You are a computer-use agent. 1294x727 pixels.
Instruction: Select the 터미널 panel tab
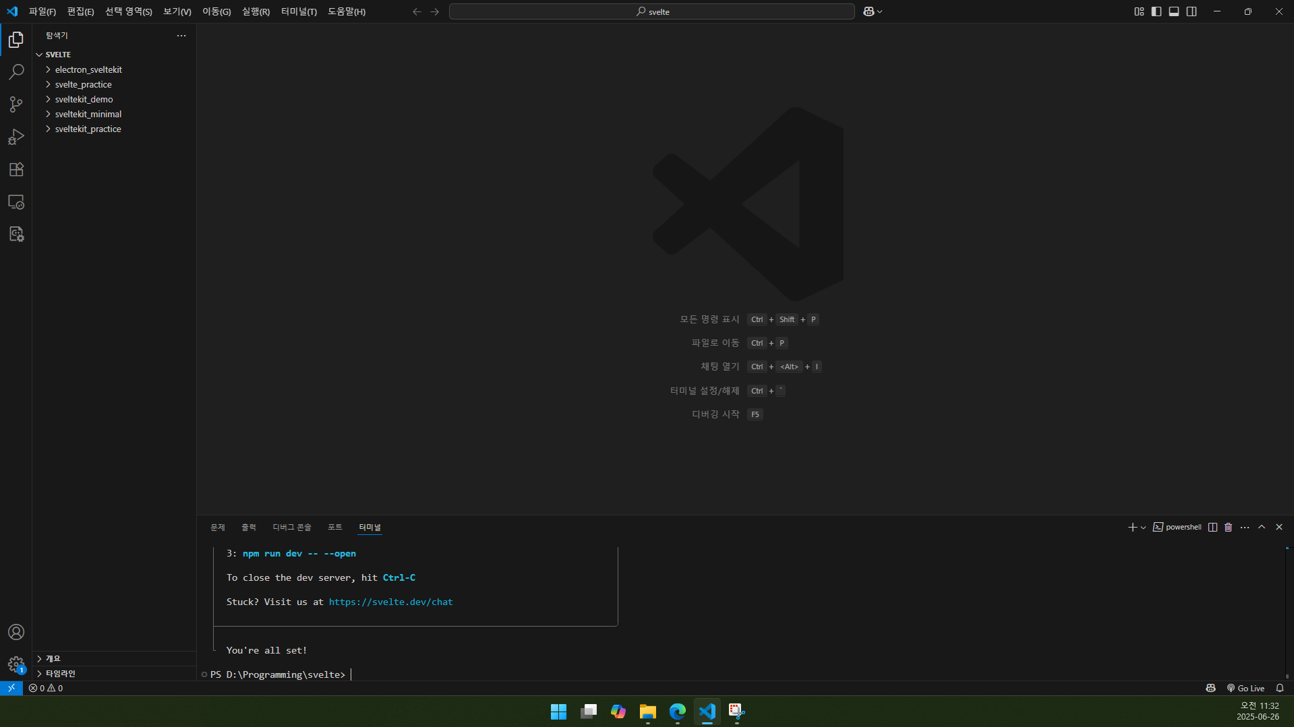(370, 527)
